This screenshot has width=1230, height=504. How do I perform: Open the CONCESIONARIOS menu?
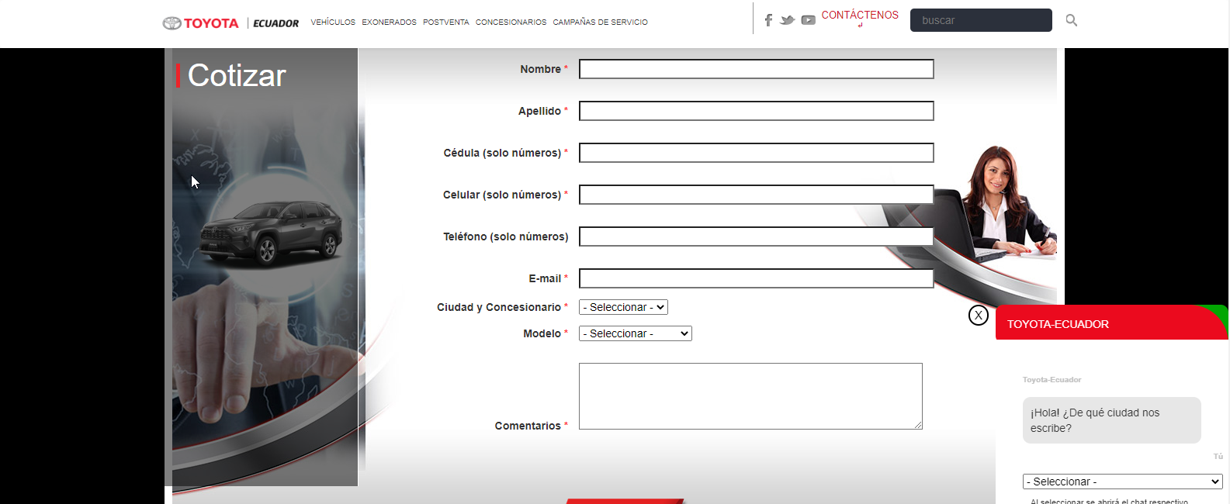(511, 22)
